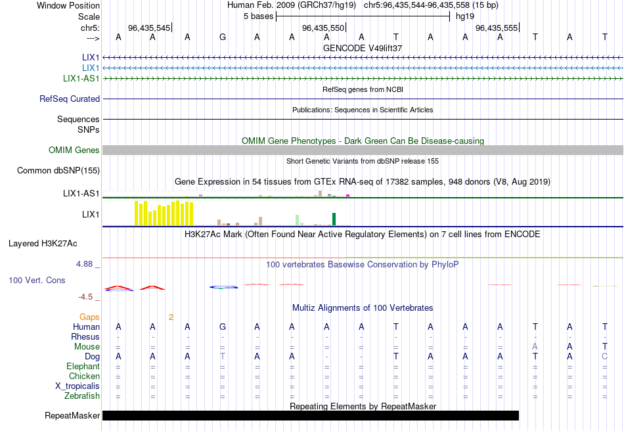Image resolution: width=624 pixels, height=431 pixels.
Task: Click Multiz Alignments of 100 Vertebrates title
Action: [x=363, y=307]
